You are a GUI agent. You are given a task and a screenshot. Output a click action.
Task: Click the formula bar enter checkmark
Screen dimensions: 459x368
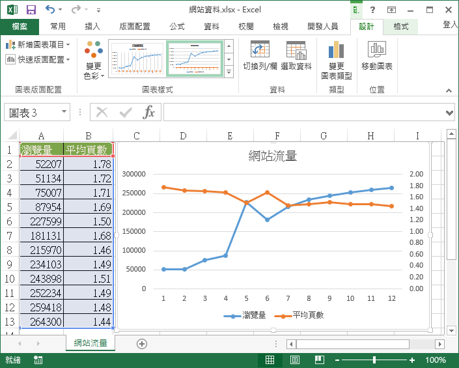click(x=126, y=112)
